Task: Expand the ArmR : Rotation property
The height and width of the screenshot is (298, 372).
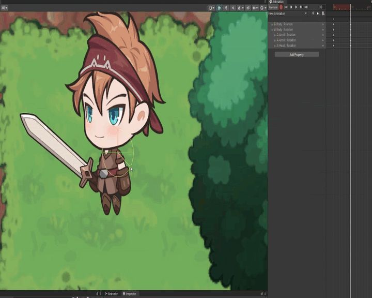Action: pos(275,40)
